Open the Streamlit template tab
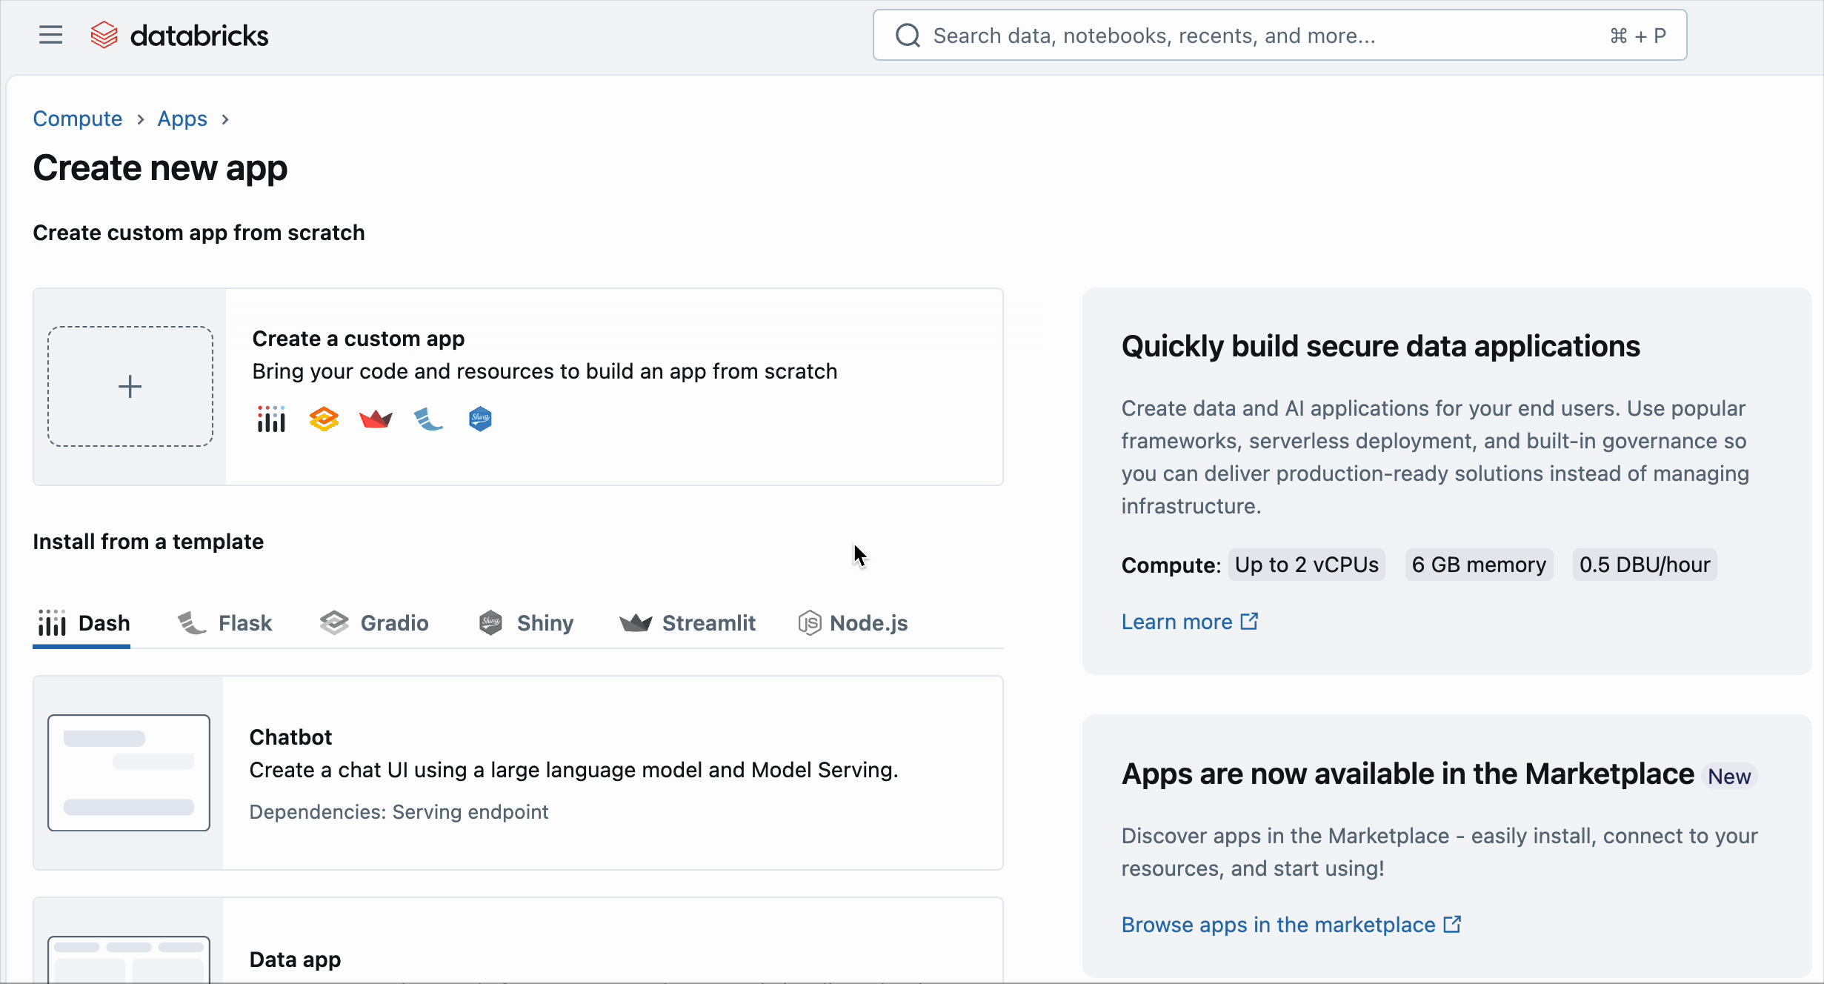1824x984 pixels. click(x=688, y=623)
